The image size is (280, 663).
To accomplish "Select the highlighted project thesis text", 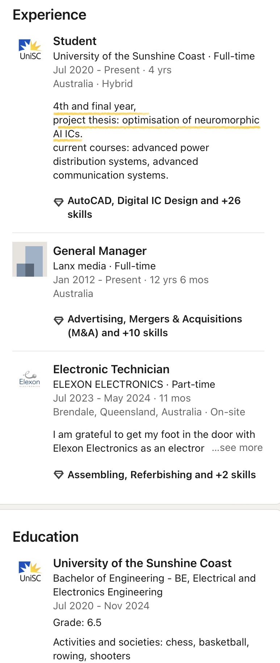I will tap(156, 127).
